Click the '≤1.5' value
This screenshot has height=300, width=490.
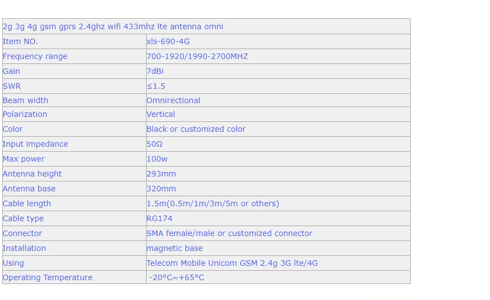click(x=156, y=86)
